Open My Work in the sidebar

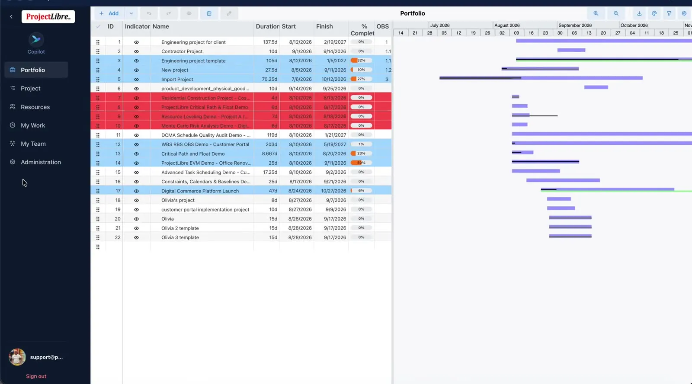click(x=36, y=125)
